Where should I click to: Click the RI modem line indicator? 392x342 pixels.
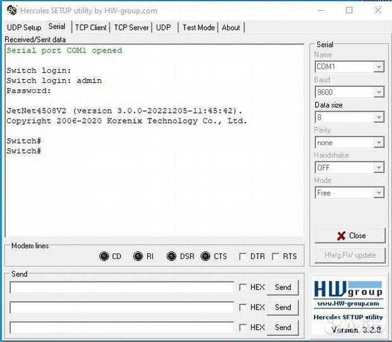click(138, 256)
